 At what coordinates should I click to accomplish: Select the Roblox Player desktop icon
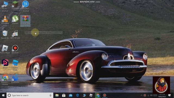tap(5, 49)
